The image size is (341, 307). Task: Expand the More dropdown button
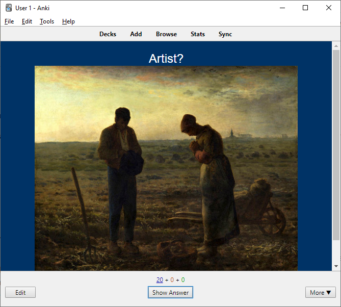320,292
